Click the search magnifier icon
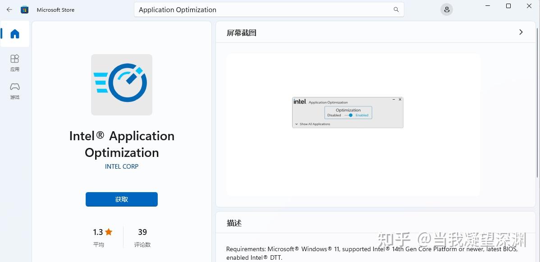Viewport: 540px width, 262px height. pos(395,9)
